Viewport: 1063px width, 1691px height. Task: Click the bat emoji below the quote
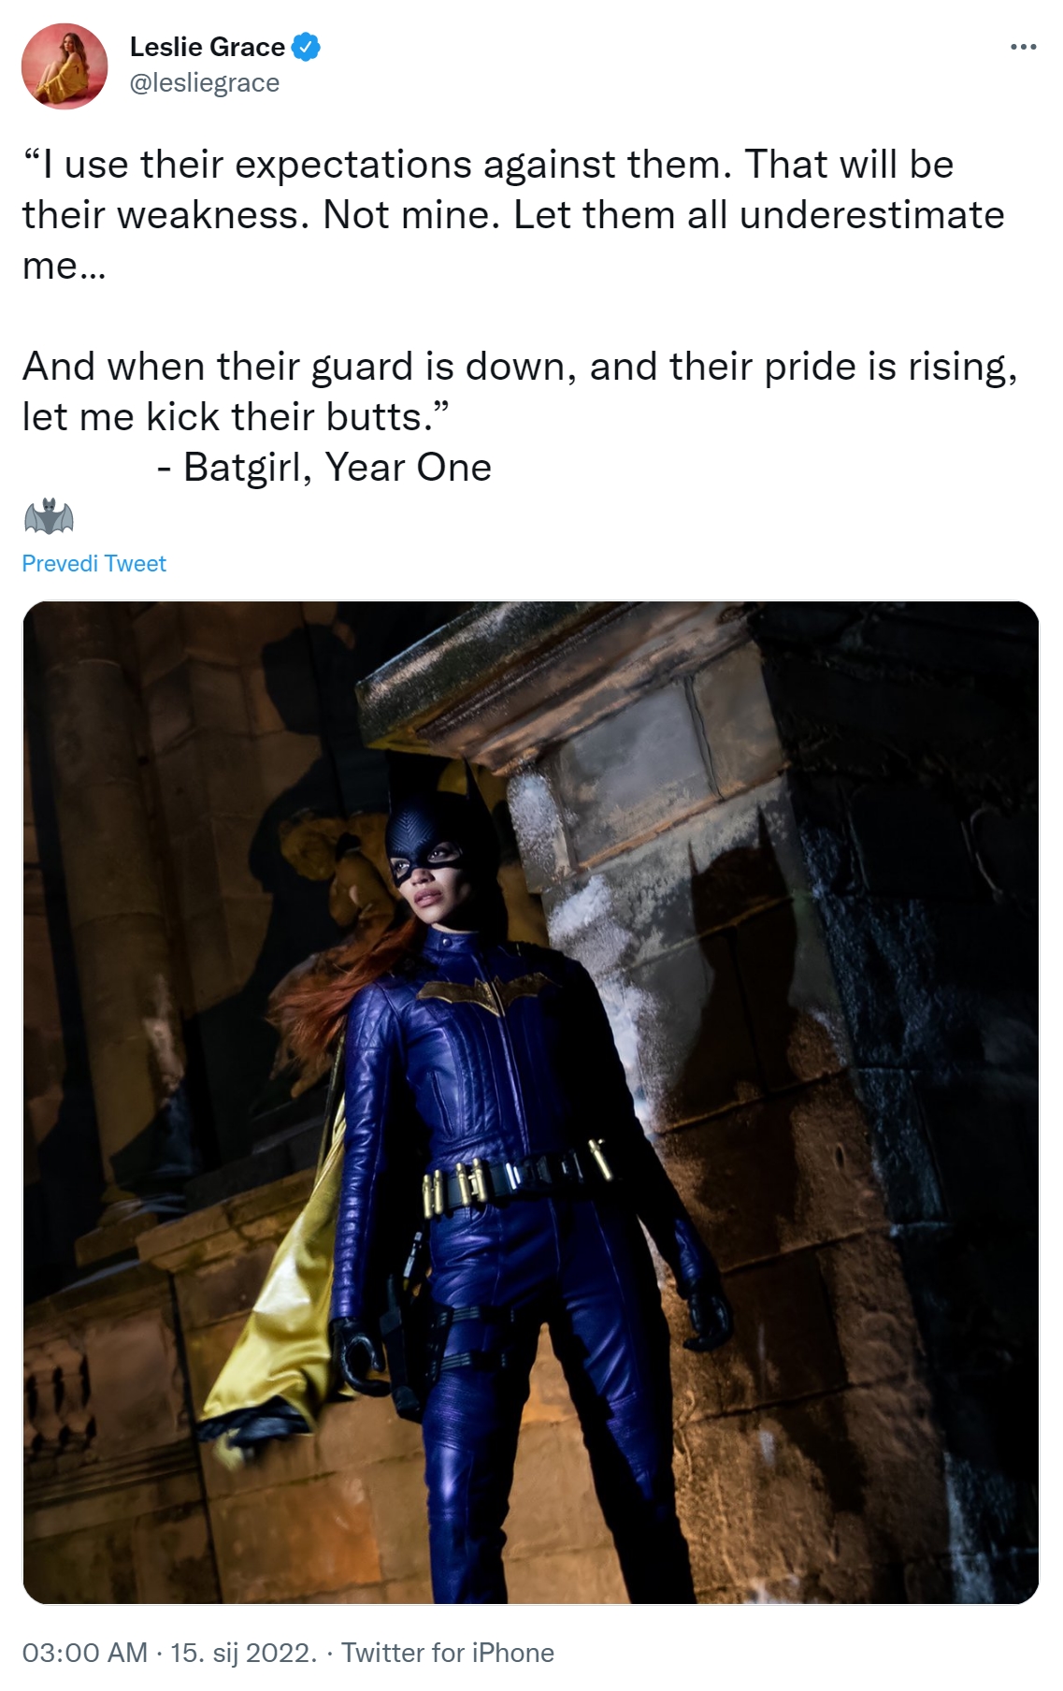(x=49, y=516)
